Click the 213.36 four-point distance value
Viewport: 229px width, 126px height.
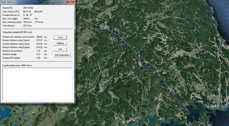(x=39, y=44)
